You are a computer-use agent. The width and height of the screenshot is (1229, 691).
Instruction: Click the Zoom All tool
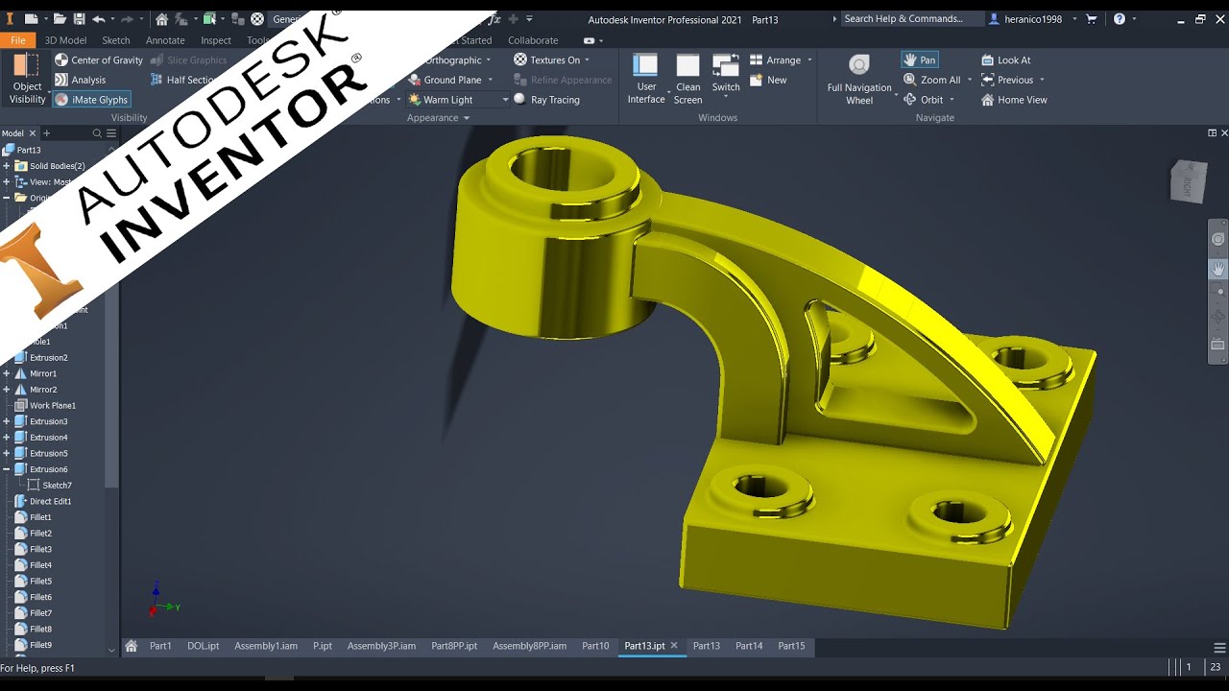click(x=931, y=80)
